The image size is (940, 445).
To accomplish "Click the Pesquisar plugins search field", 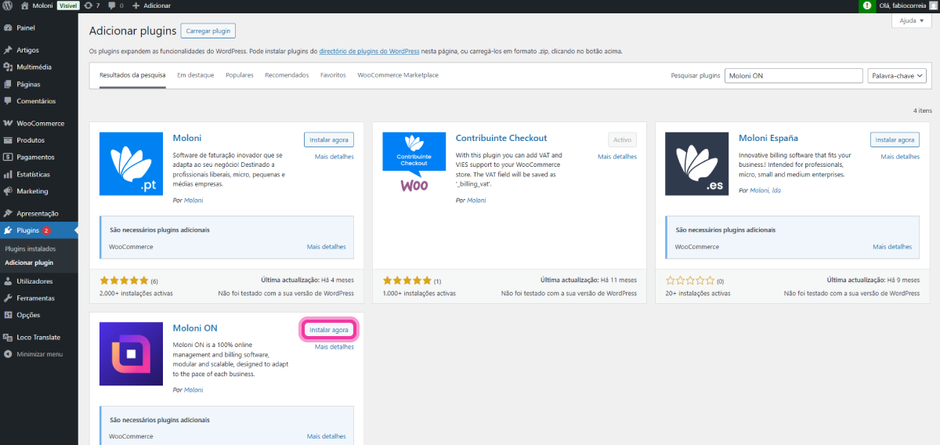I will pos(793,76).
